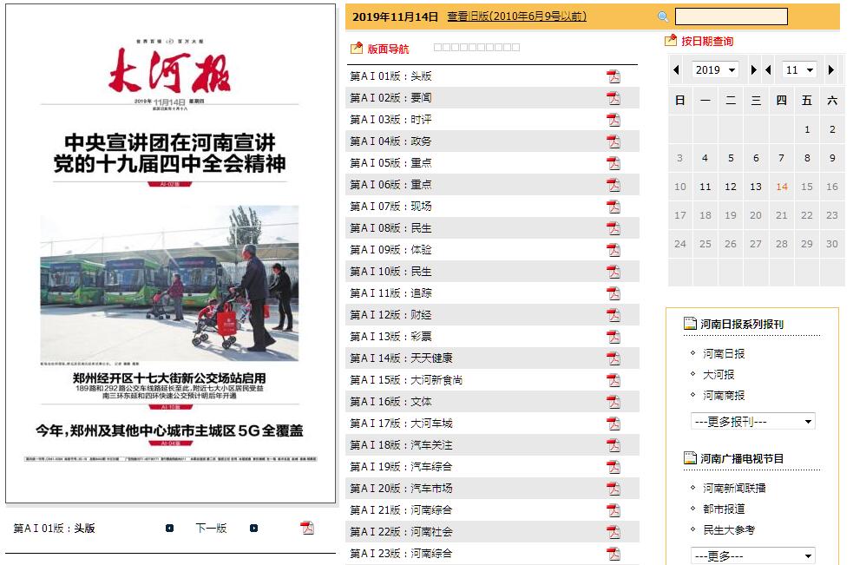Open PDF icon for 第AⅠ09版：体验
The height and width of the screenshot is (565, 853).
(x=614, y=250)
